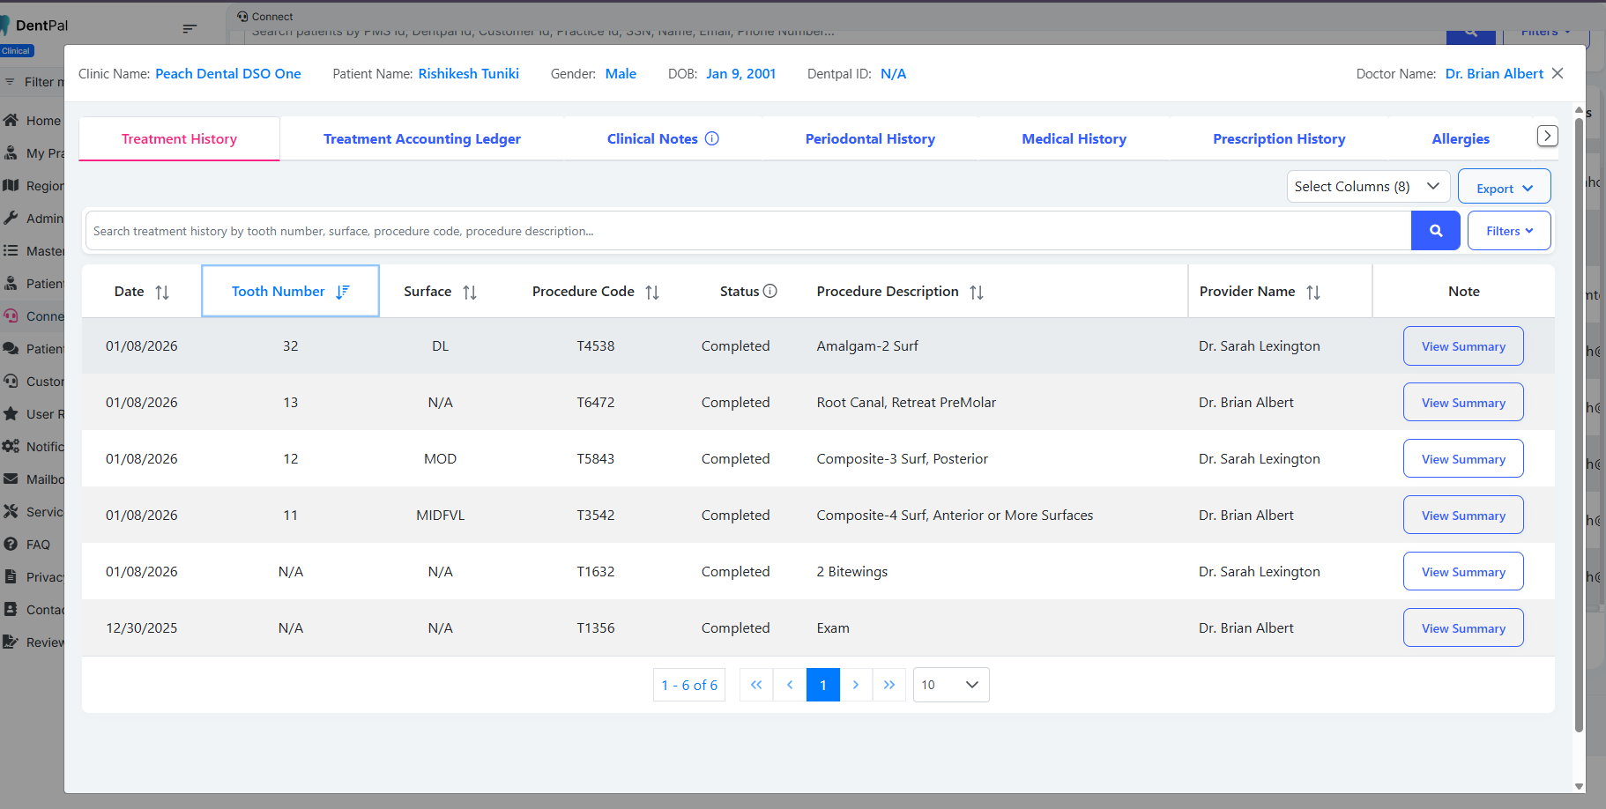Image resolution: width=1606 pixels, height=809 pixels.
Task: Open Filters button beside search
Action: (1508, 231)
